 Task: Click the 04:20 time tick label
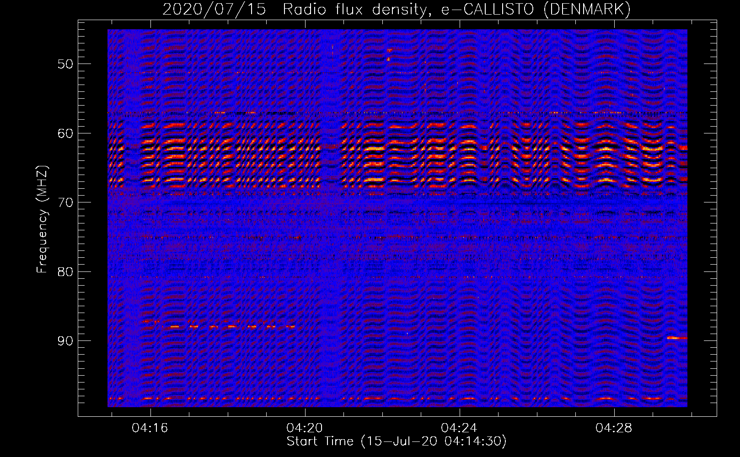(305, 428)
